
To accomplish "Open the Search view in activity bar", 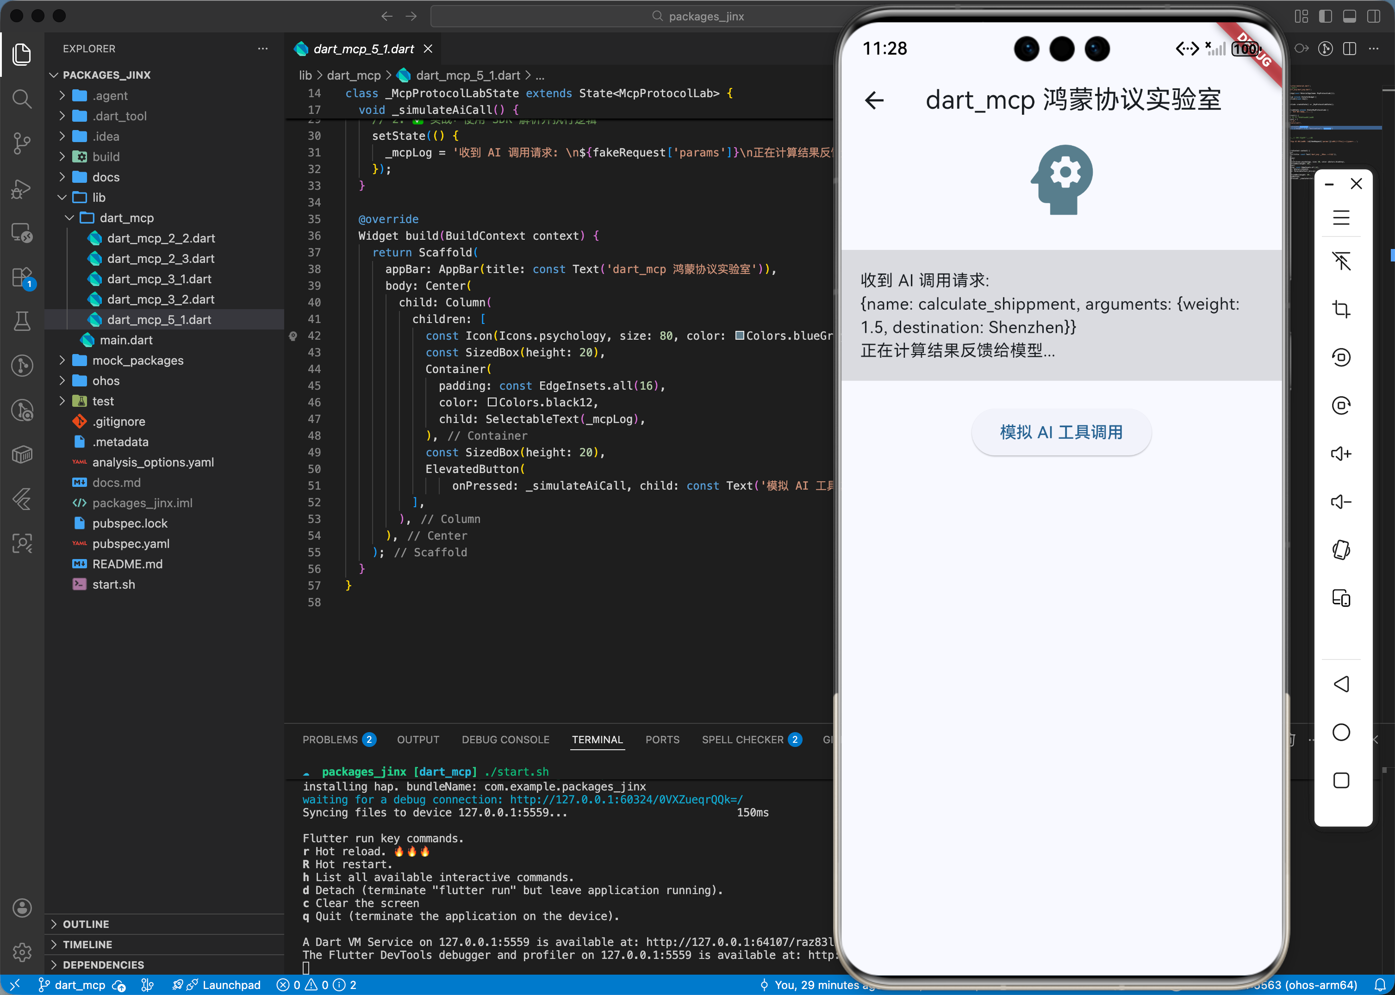I will click(22, 99).
